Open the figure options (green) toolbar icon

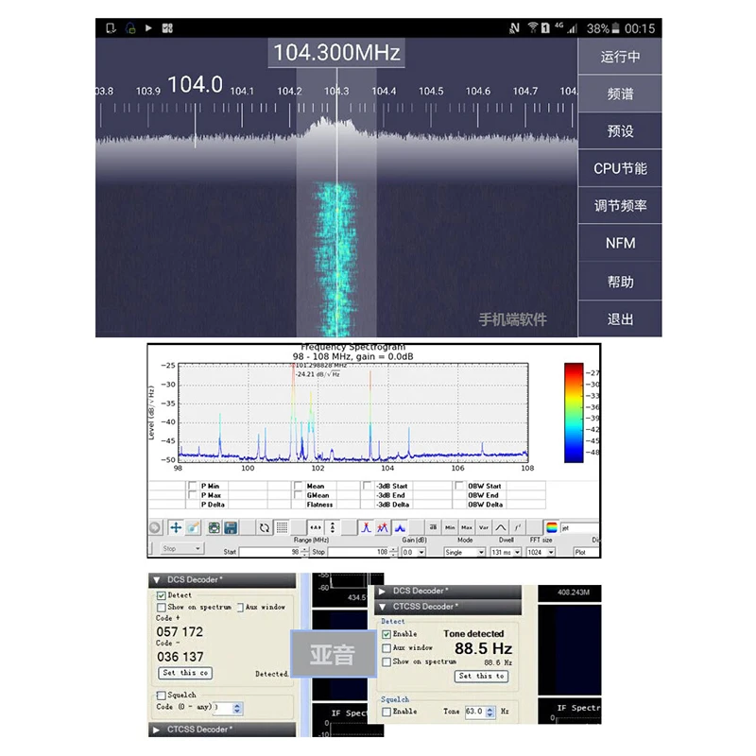(215, 527)
